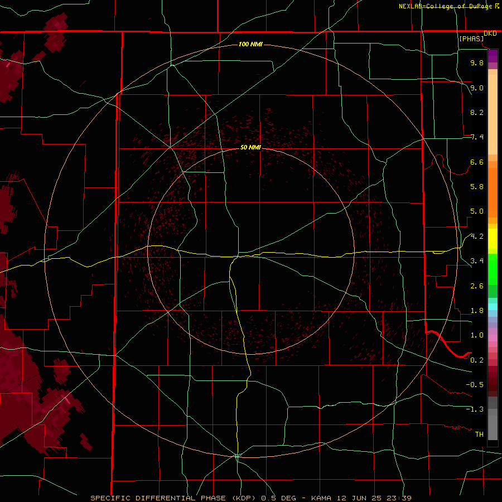Viewport: 502px width, 502px height.
Task: Select the 7.4 value on color scale
Action: click(477, 137)
